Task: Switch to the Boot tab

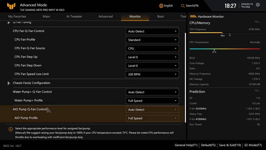Action: click(x=160, y=16)
